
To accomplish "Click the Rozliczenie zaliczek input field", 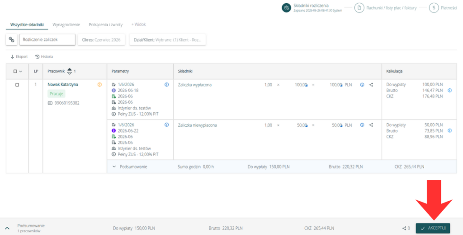I will pyautogui.click(x=47, y=40).
